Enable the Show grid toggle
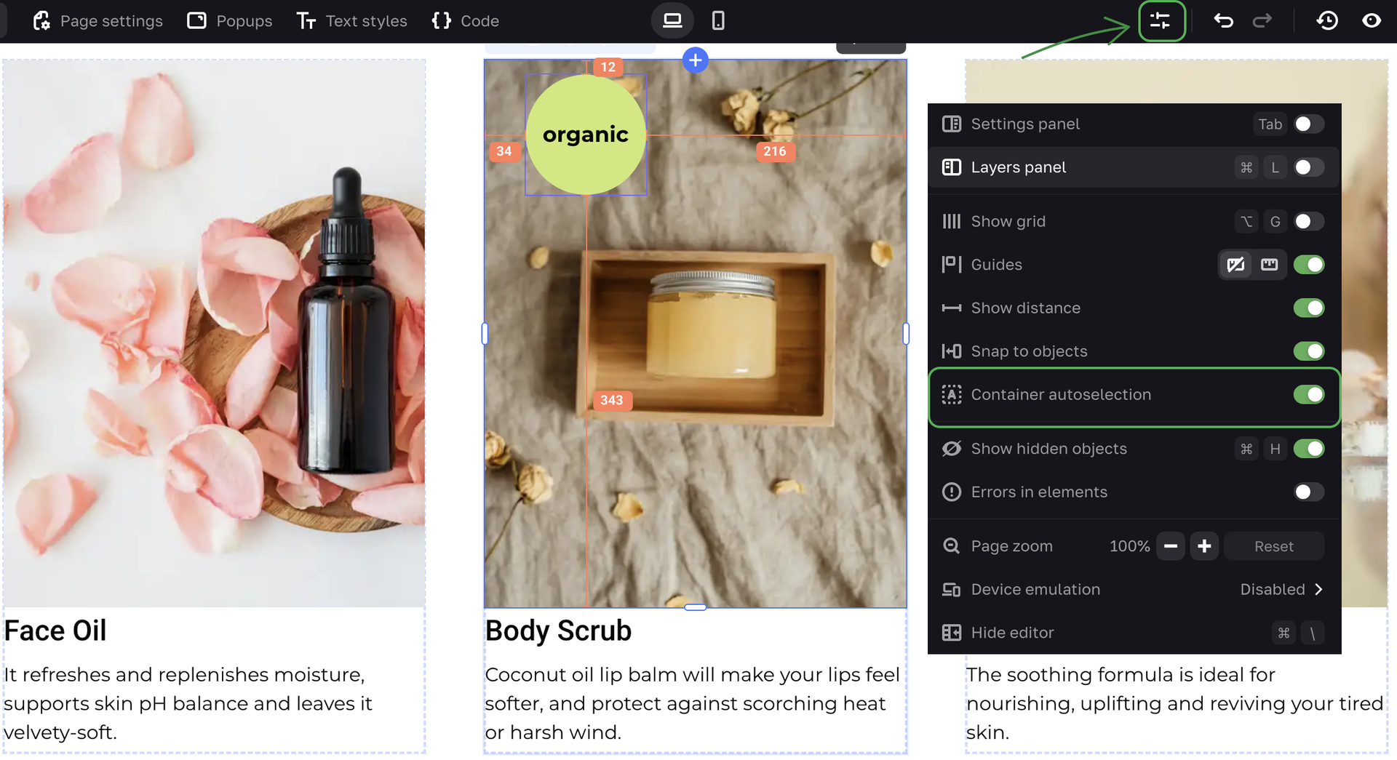This screenshot has width=1397, height=760. point(1308,222)
